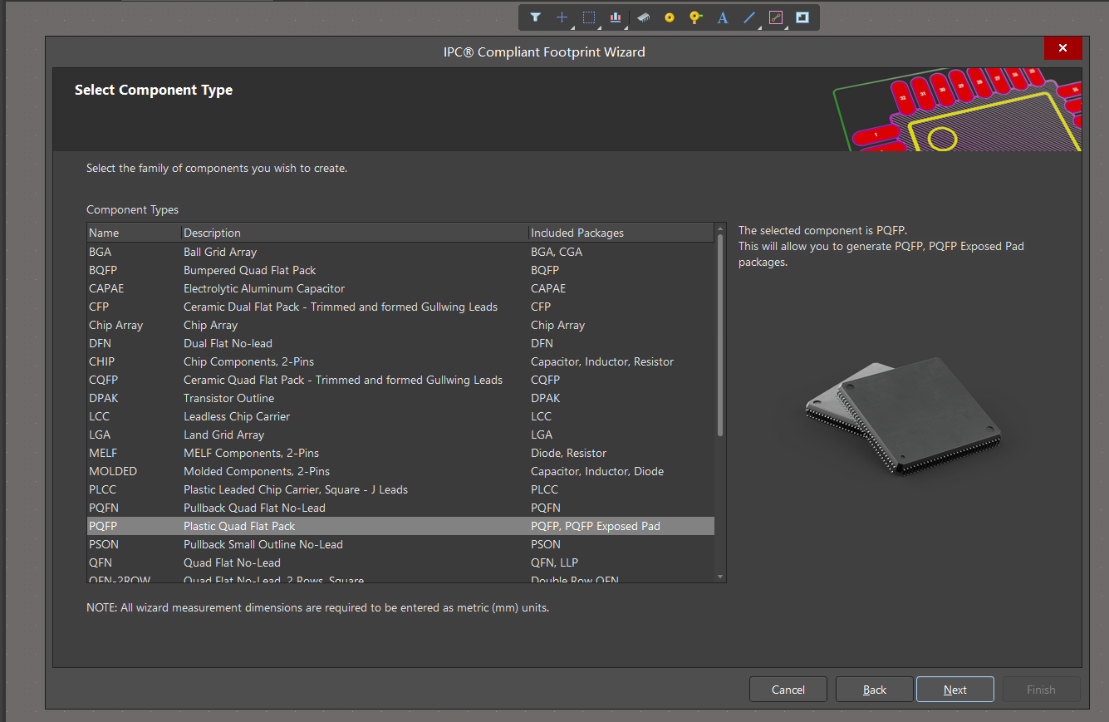Click the PQFP package preview image
This screenshot has width=1109, height=722.
[x=904, y=416]
